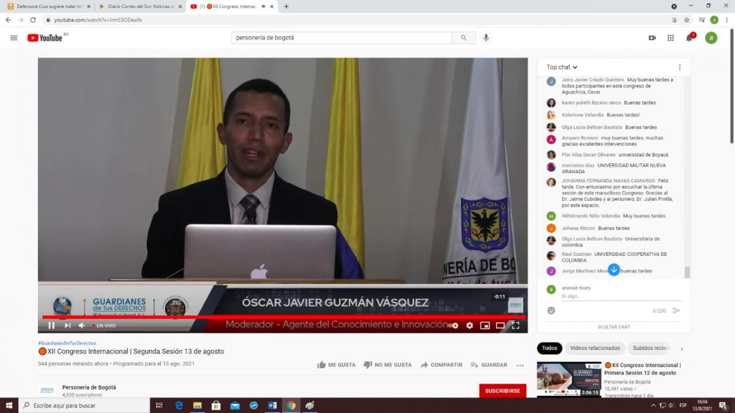Toggle autoplay switch in player
The height and width of the screenshot is (413, 735).
coord(452,326)
